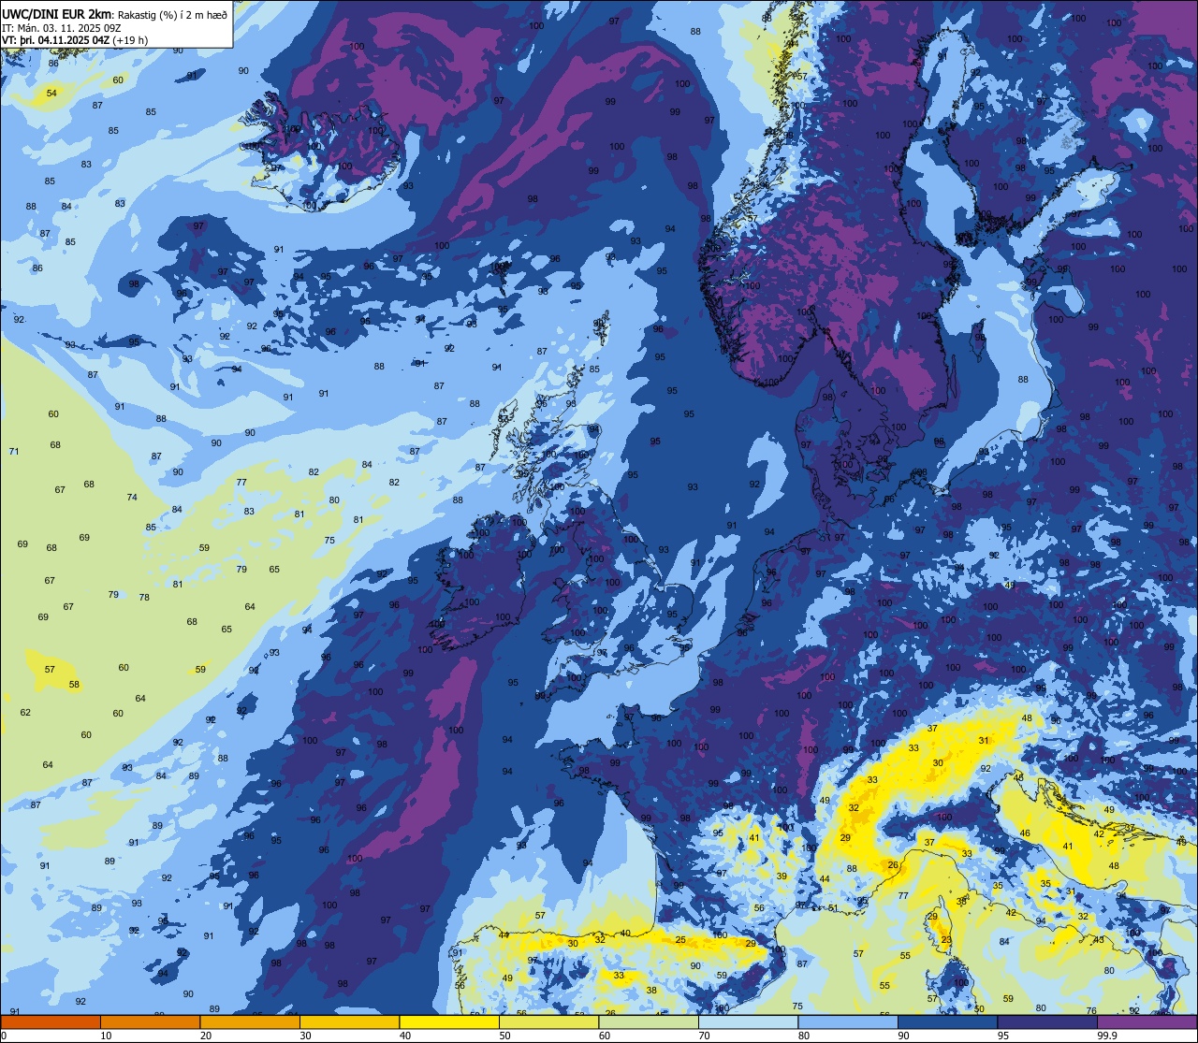Pick the orange 10–20 legend segment
Image resolution: width=1198 pixels, height=1043 pixels.
(150, 1021)
